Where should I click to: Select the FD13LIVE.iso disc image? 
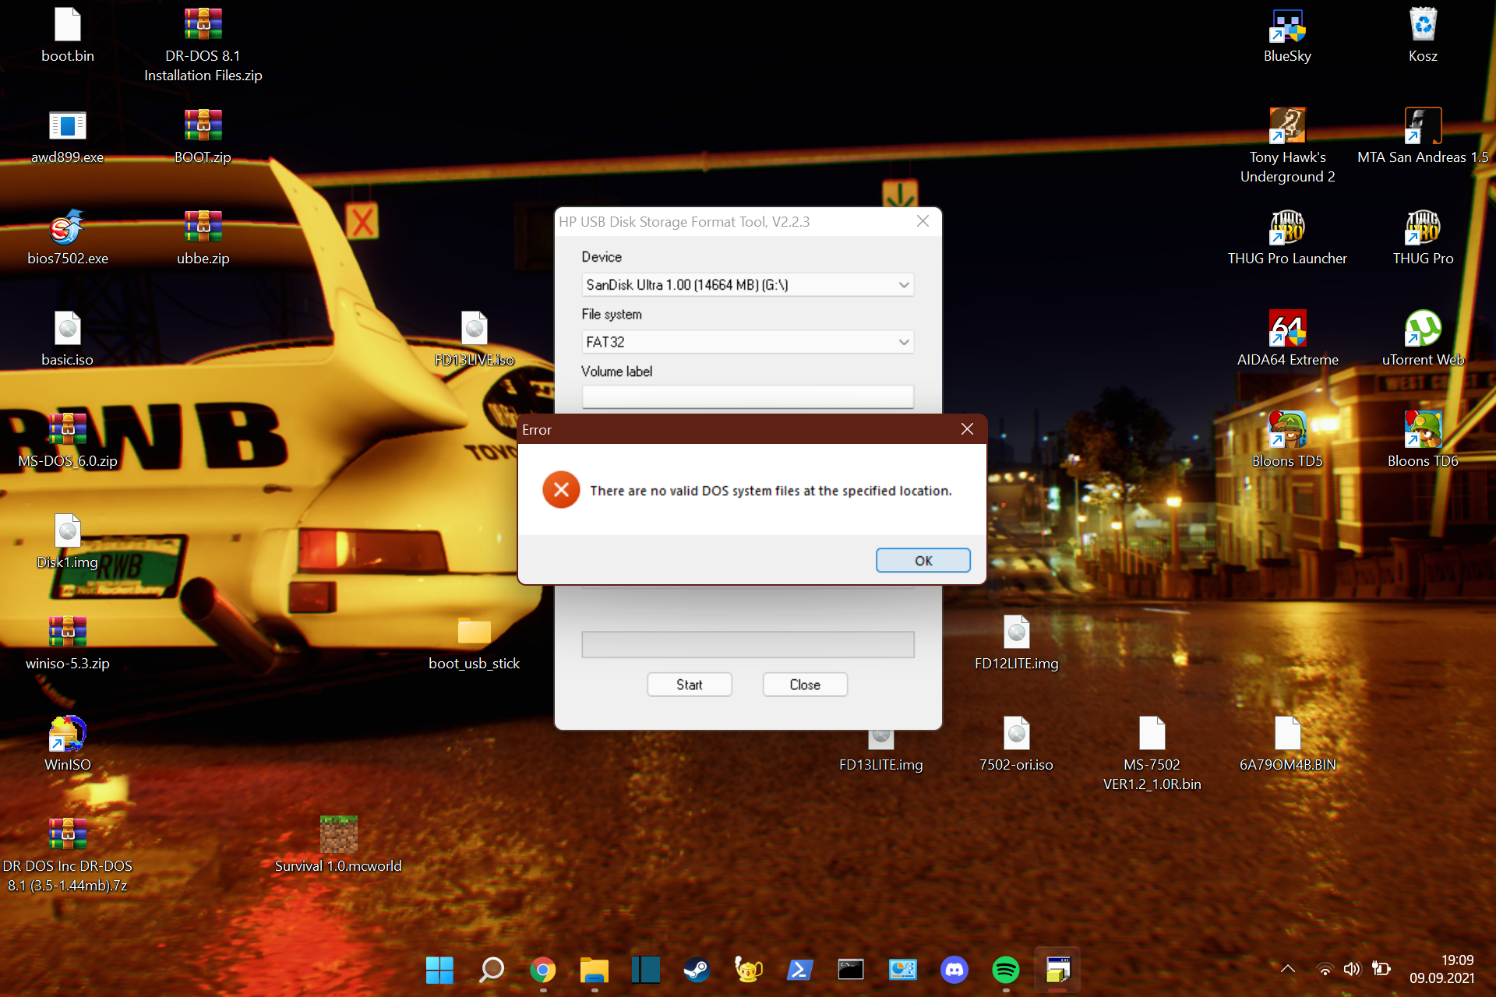[x=475, y=329]
